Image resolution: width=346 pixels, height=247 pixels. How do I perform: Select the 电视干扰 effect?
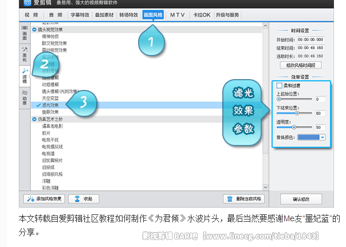coord(50,140)
